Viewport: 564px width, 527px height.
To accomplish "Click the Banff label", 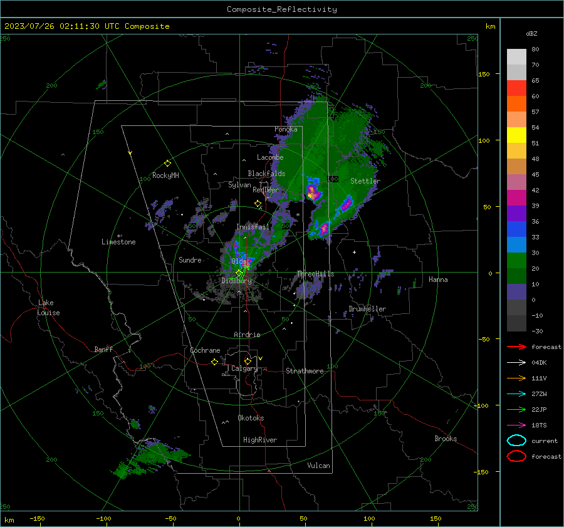I will click(x=103, y=350).
